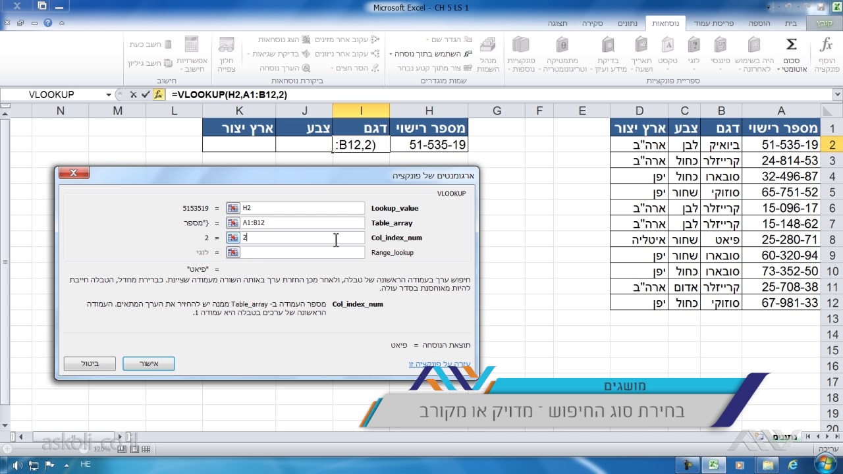Switch to the Insert tab
This screenshot has height=474, width=843.
click(759, 23)
